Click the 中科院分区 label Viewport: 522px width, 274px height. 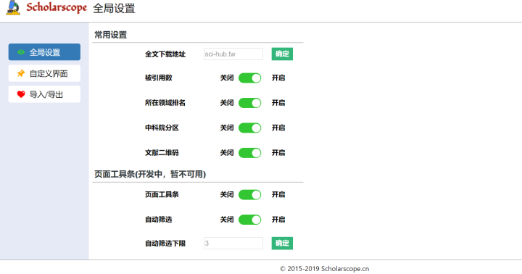[x=162, y=128]
